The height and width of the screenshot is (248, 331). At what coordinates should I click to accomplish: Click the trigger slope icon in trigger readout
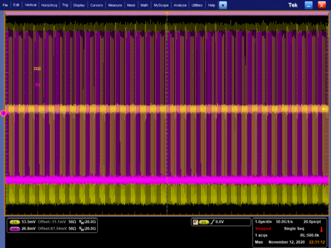(213, 222)
